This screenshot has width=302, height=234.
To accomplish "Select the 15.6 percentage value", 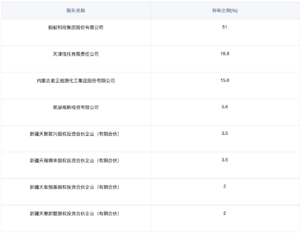I will click(225, 80).
